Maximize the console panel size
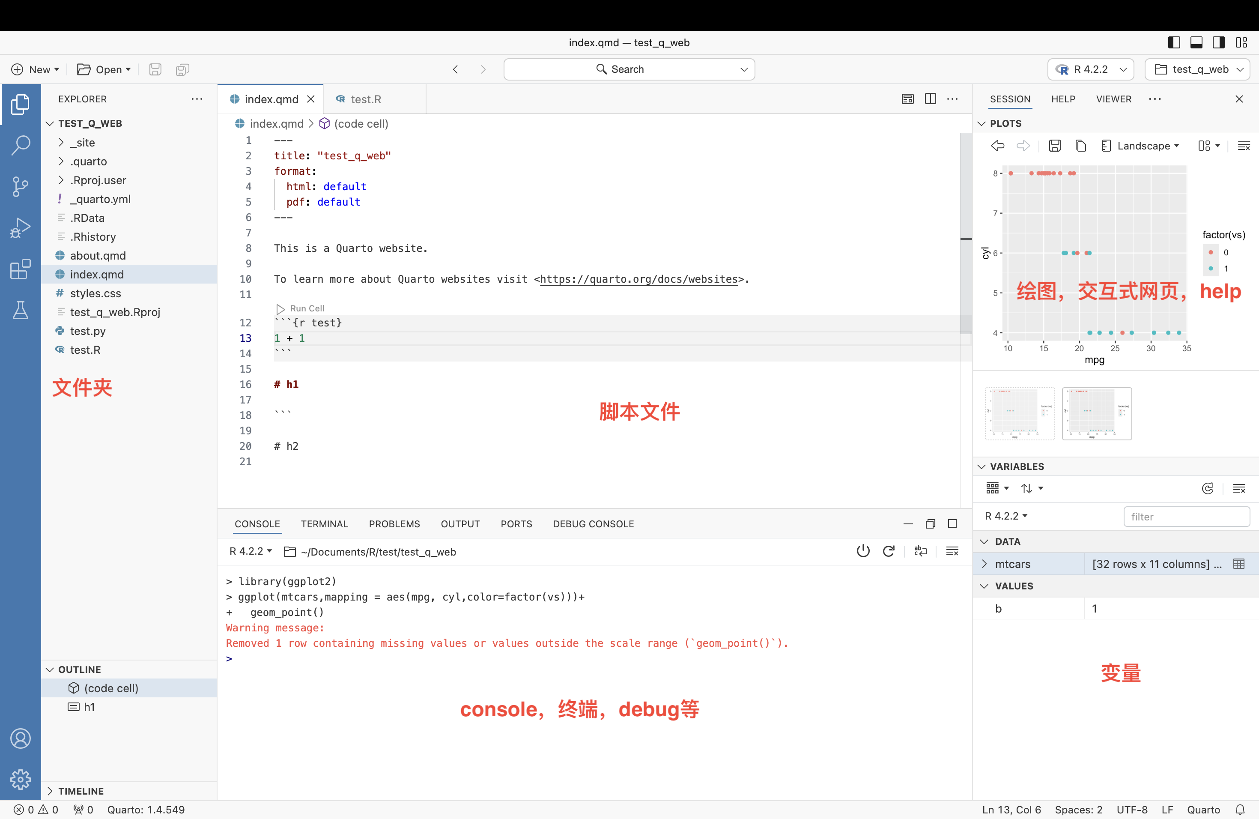 952,523
